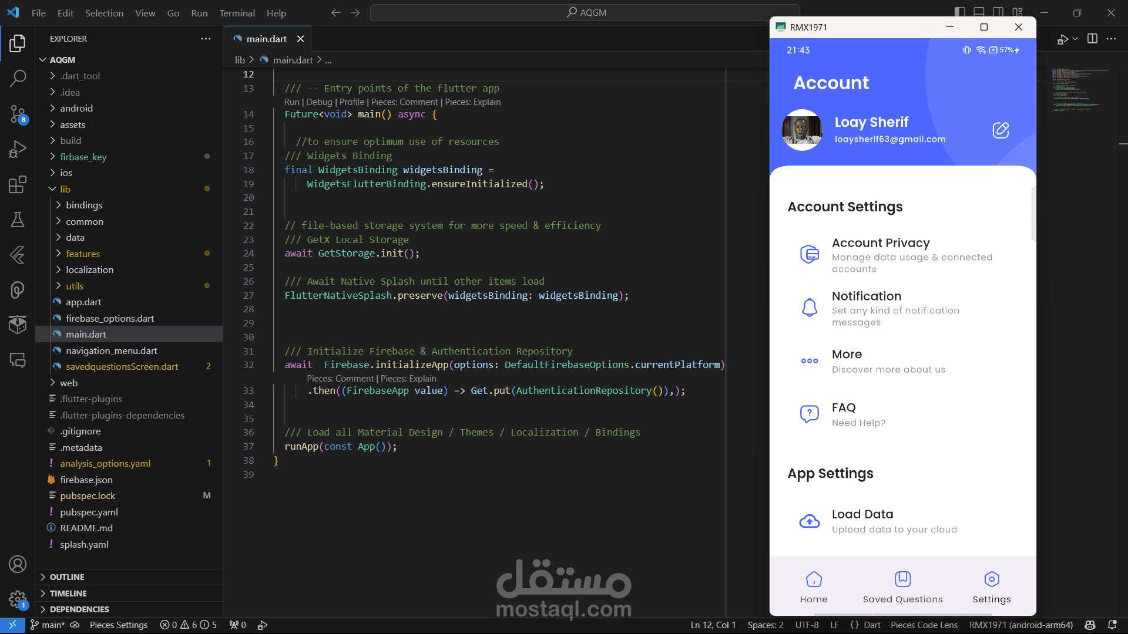Toggle the primary sidebar layout button

click(x=959, y=12)
